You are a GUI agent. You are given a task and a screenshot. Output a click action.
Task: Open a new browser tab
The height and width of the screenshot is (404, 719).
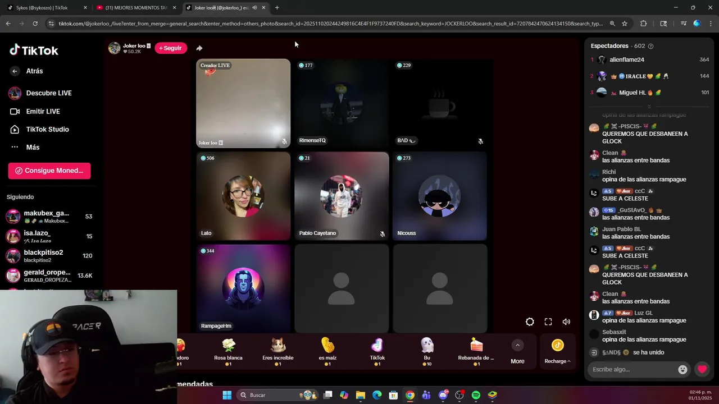point(277,8)
